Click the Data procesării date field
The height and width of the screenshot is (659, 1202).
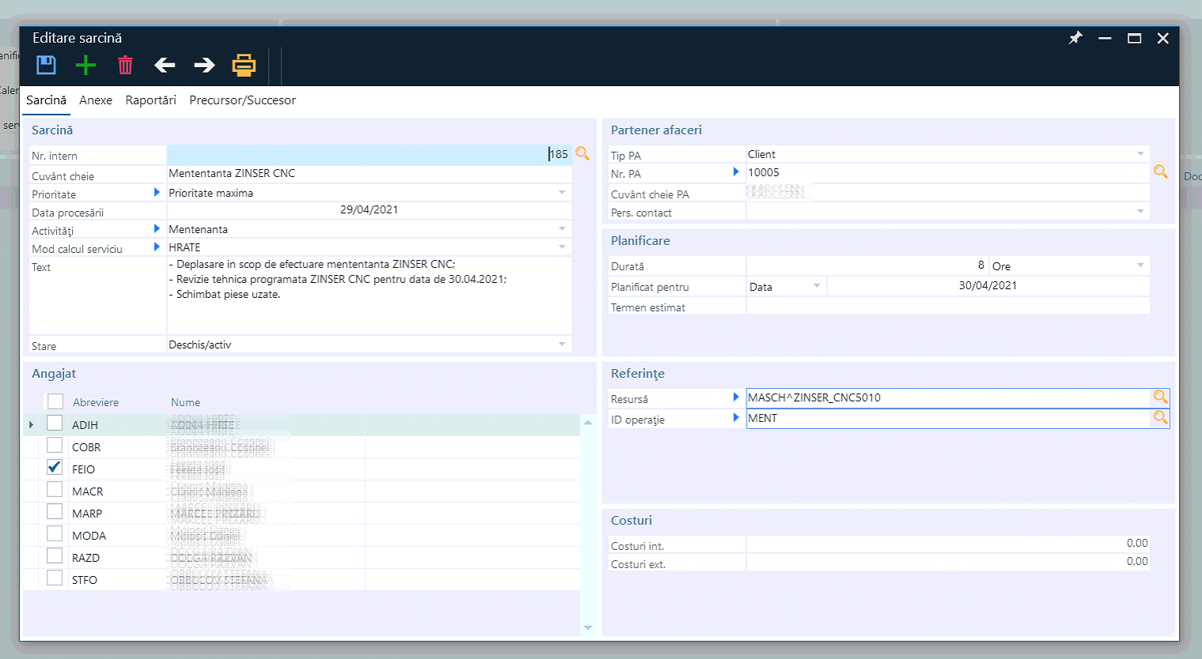pos(369,210)
